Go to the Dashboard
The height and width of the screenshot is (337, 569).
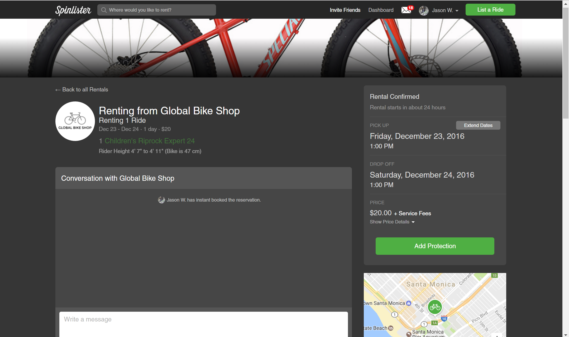click(x=381, y=10)
